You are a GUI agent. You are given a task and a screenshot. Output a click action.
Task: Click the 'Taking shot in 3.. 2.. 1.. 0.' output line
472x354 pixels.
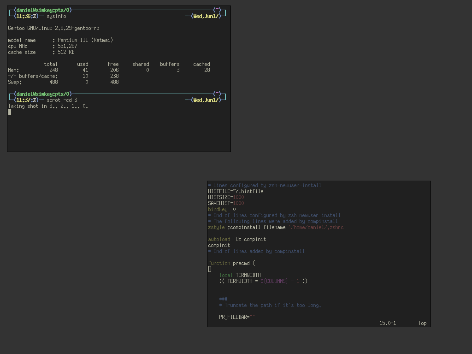pos(48,106)
